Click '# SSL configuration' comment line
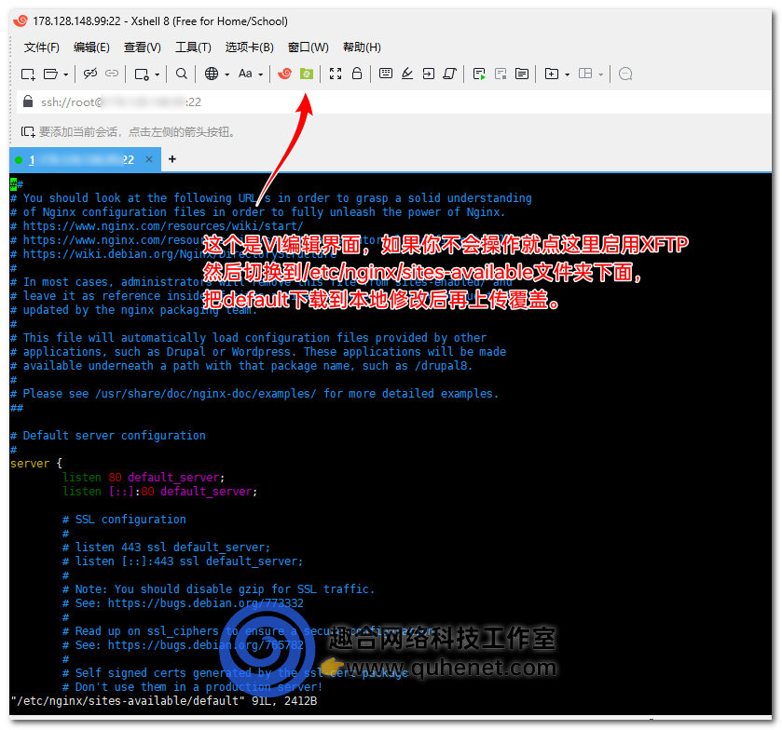782x730 pixels. (x=124, y=520)
